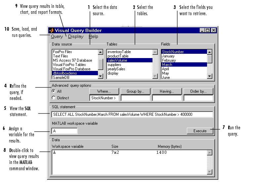
Task: Click the 1400 memory bytes value
Action: click(161, 152)
